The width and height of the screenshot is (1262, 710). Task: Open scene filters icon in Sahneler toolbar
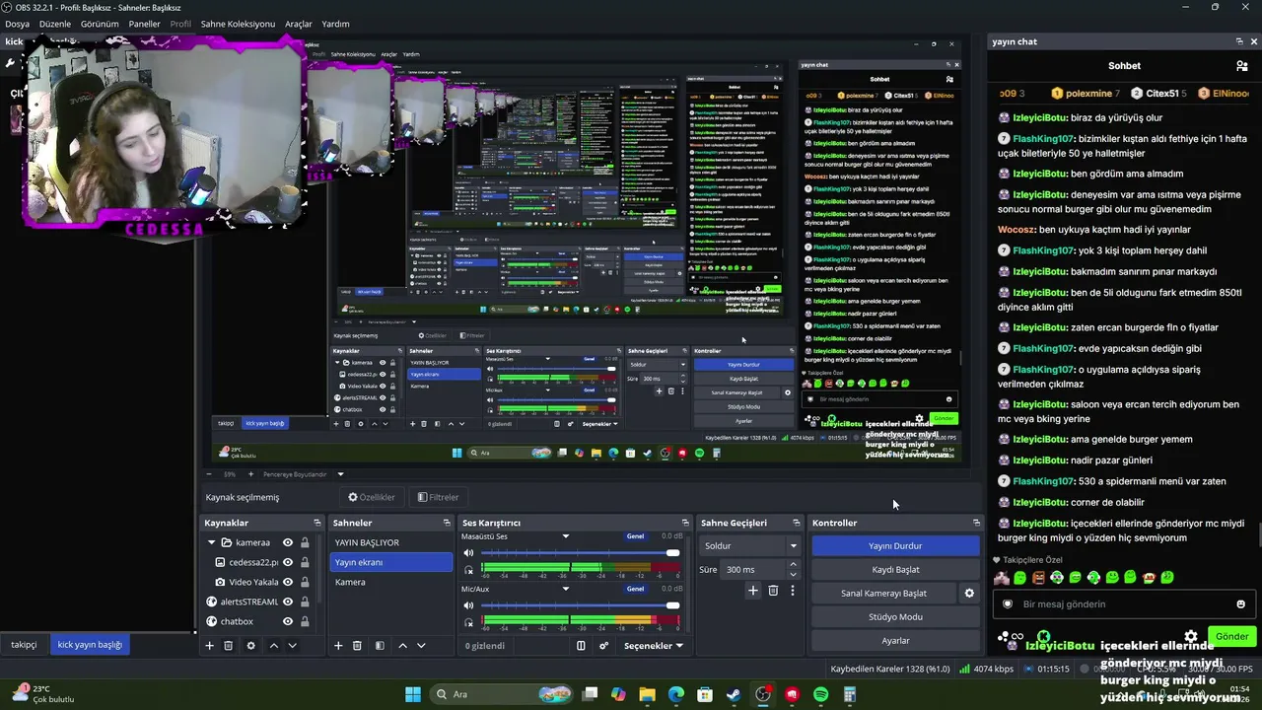pos(380,645)
